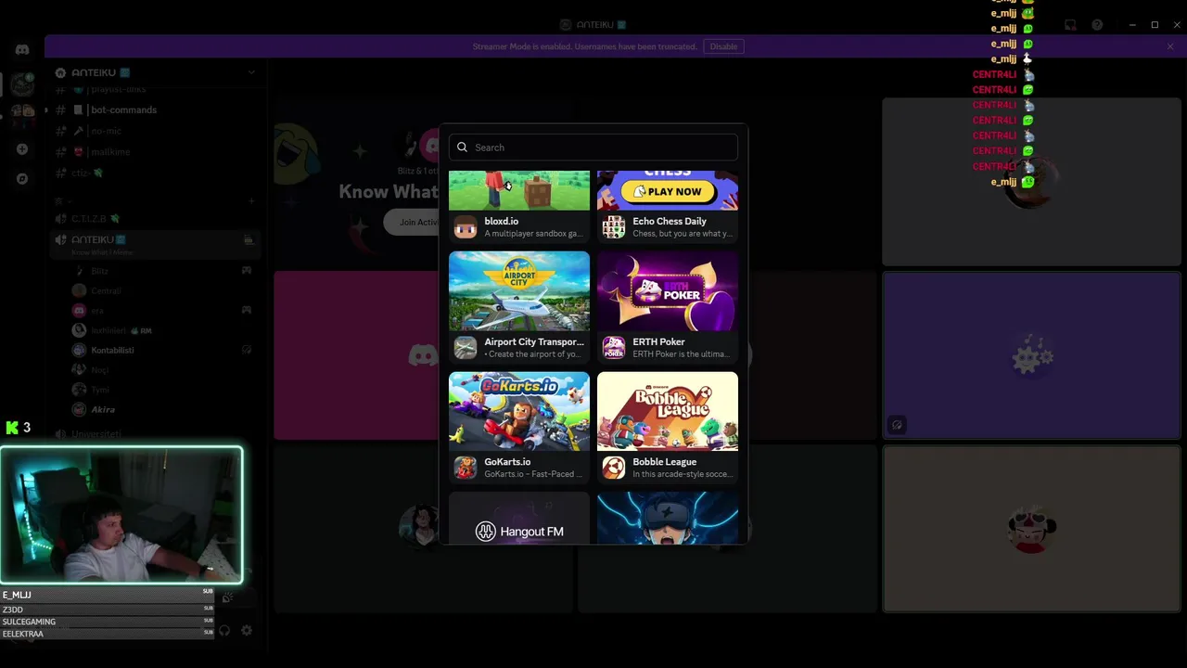Toggle deafen with the headphones icon
Image resolution: width=1187 pixels, height=668 pixels.
pos(224,631)
